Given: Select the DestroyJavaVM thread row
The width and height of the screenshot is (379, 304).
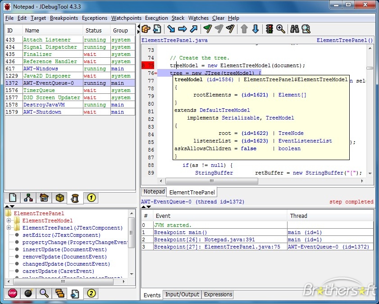Looking at the screenshot, I should [x=70, y=105].
